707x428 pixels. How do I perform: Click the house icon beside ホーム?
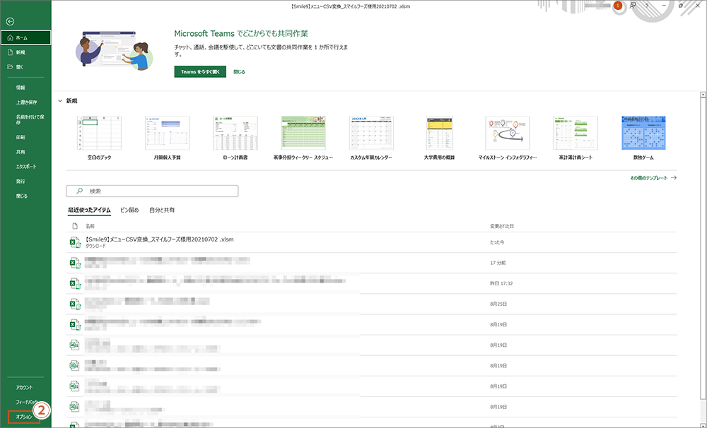(x=11, y=38)
